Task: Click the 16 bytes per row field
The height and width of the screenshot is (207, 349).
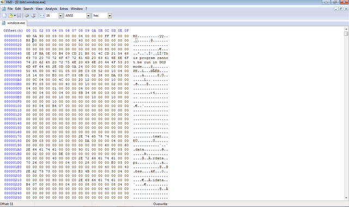Action: [x=52, y=16]
